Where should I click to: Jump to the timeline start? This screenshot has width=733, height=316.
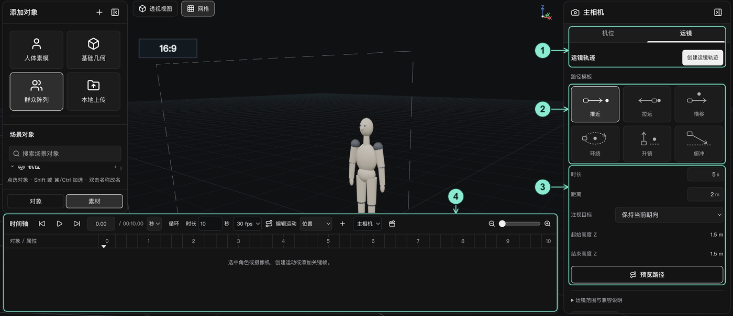coord(42,224)
